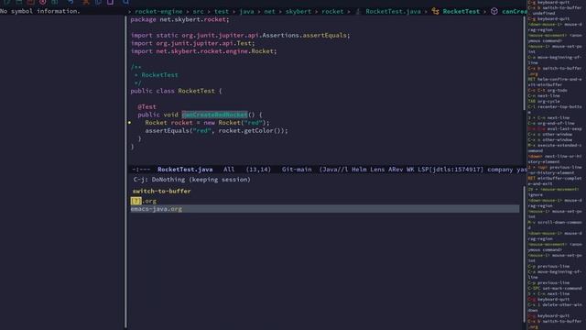This screenshot has height=330, width=586.
Task: Click the recenter-top-bottom entry in command log
Action: 555,109
